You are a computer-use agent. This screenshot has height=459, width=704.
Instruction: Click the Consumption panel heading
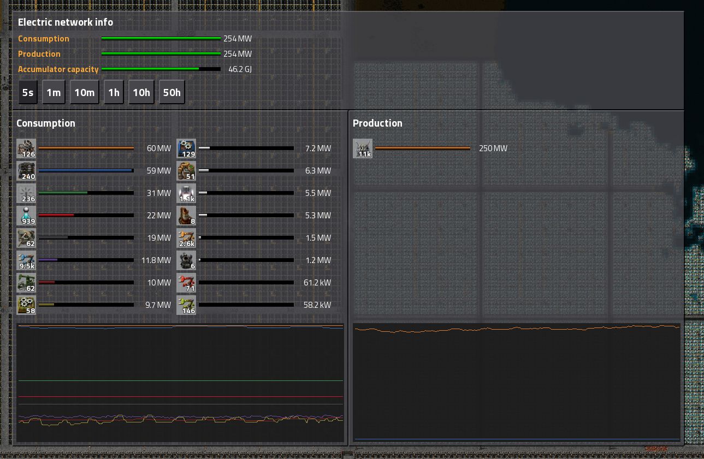coord(46,123)
